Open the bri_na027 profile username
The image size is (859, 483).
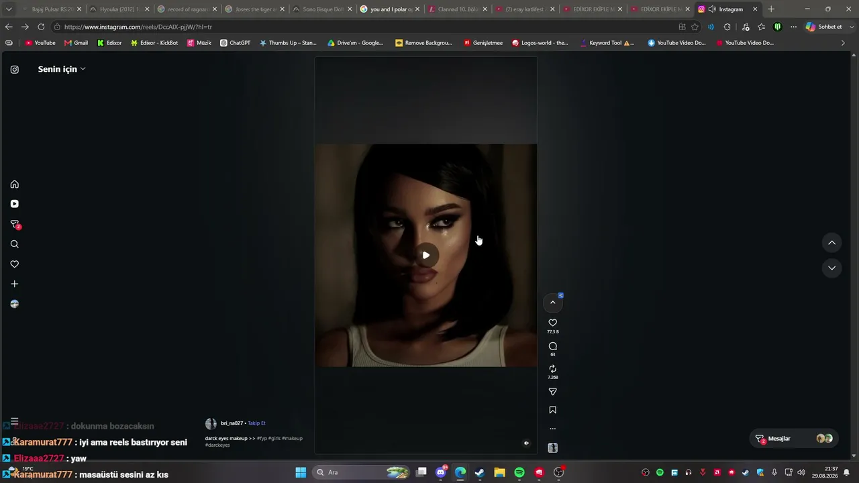click(x=232, y=423)
